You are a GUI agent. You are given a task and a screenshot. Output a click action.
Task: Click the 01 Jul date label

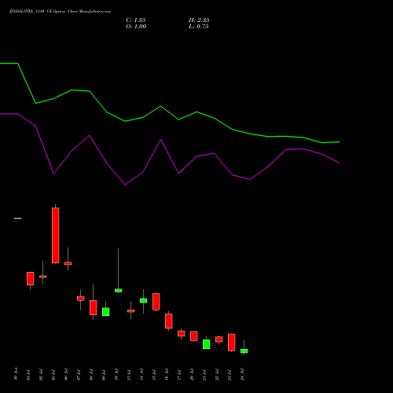click(x=28, y=375)
